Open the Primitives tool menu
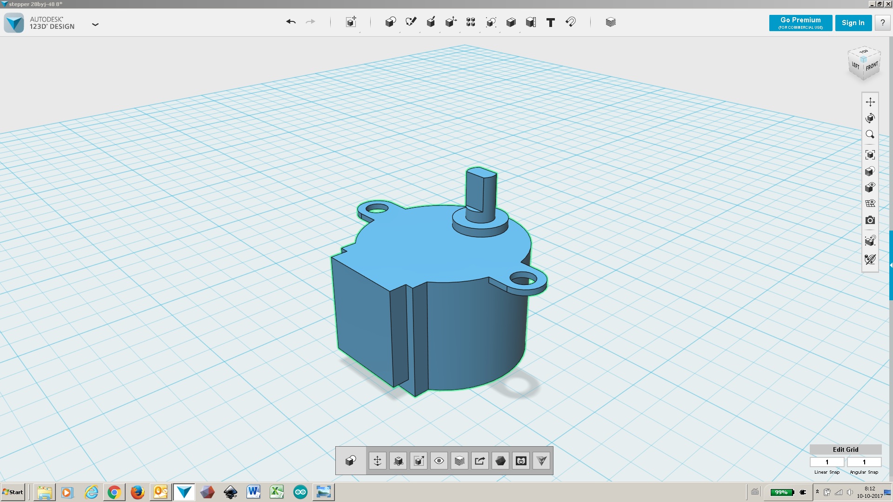 click(390, 22)
